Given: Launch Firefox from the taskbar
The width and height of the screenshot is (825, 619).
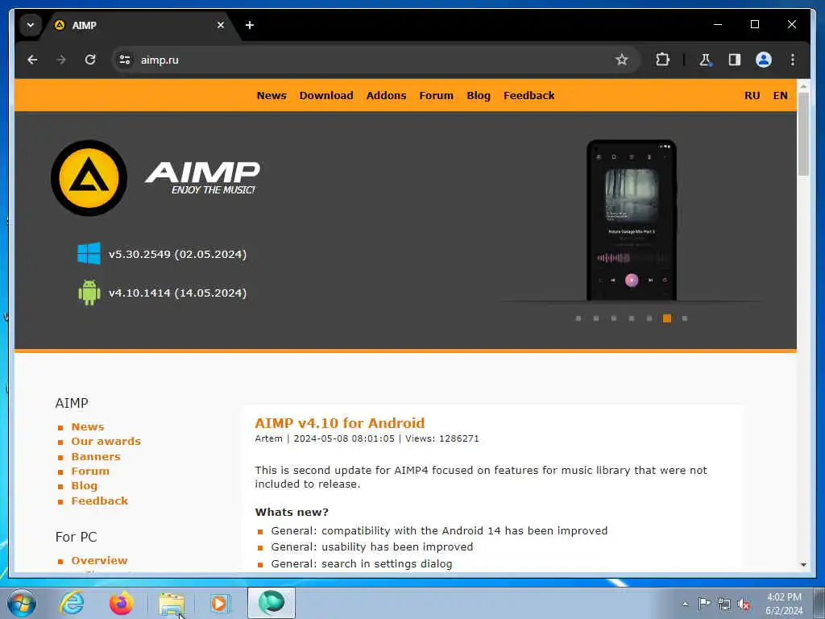Looking at the screenshot, I should point(121,603).
